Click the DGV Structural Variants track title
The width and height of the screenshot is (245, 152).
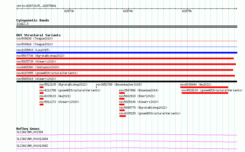click(39, 35)
